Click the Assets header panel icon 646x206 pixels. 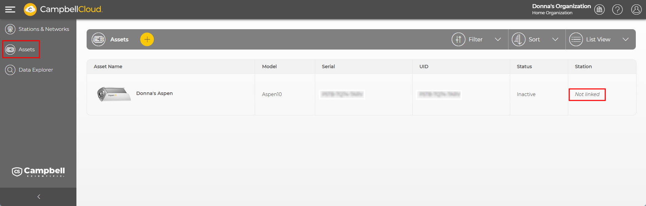(x=98, y=39)
